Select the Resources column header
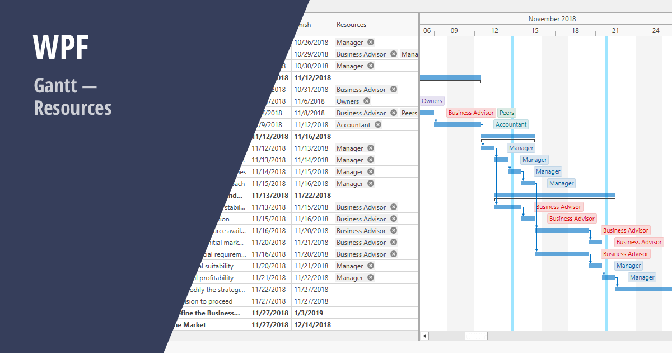 [376, 25]
